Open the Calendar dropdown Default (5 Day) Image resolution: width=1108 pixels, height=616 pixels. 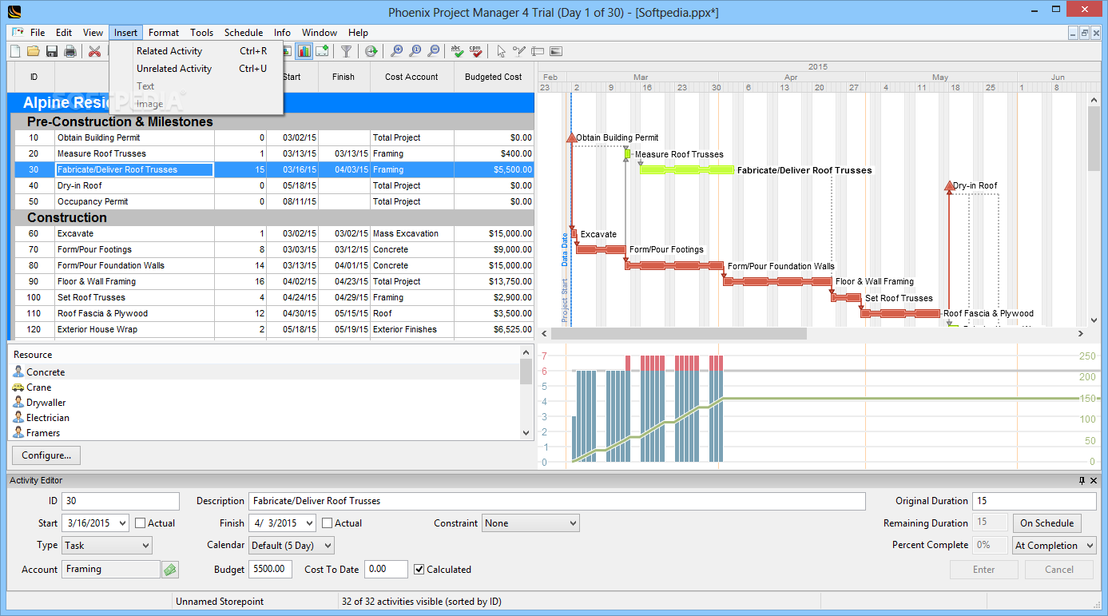(291, 546)
